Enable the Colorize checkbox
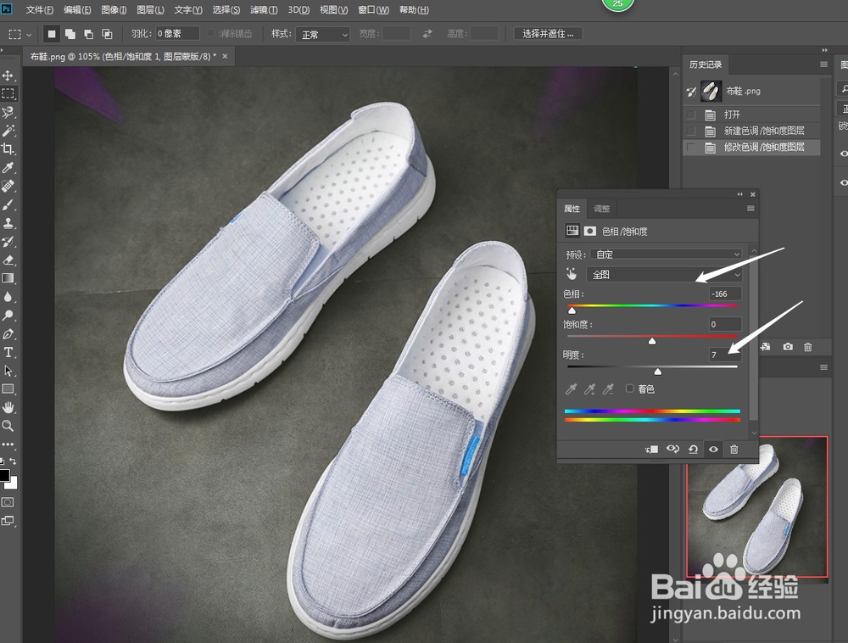Screen dimensions: 848x643 pos(629,389)
